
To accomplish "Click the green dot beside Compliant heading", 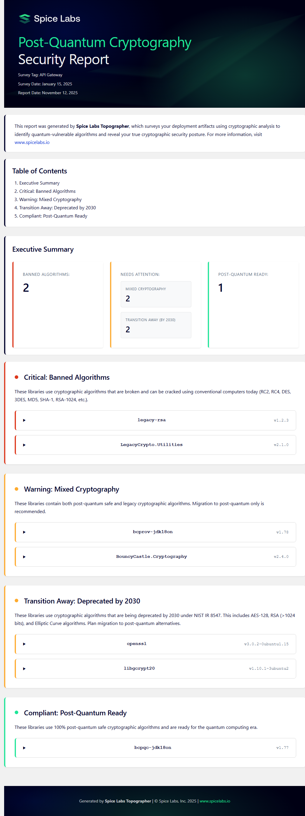I will (17, 712).
